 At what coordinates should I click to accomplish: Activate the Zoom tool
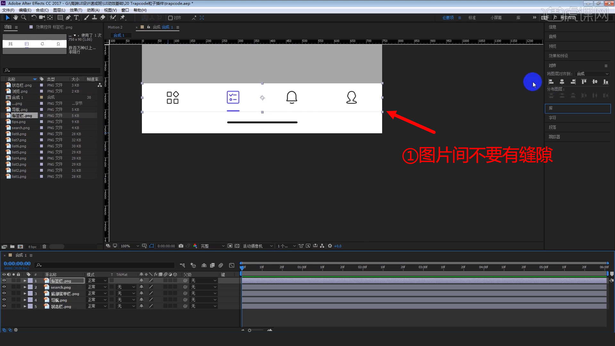24,18
